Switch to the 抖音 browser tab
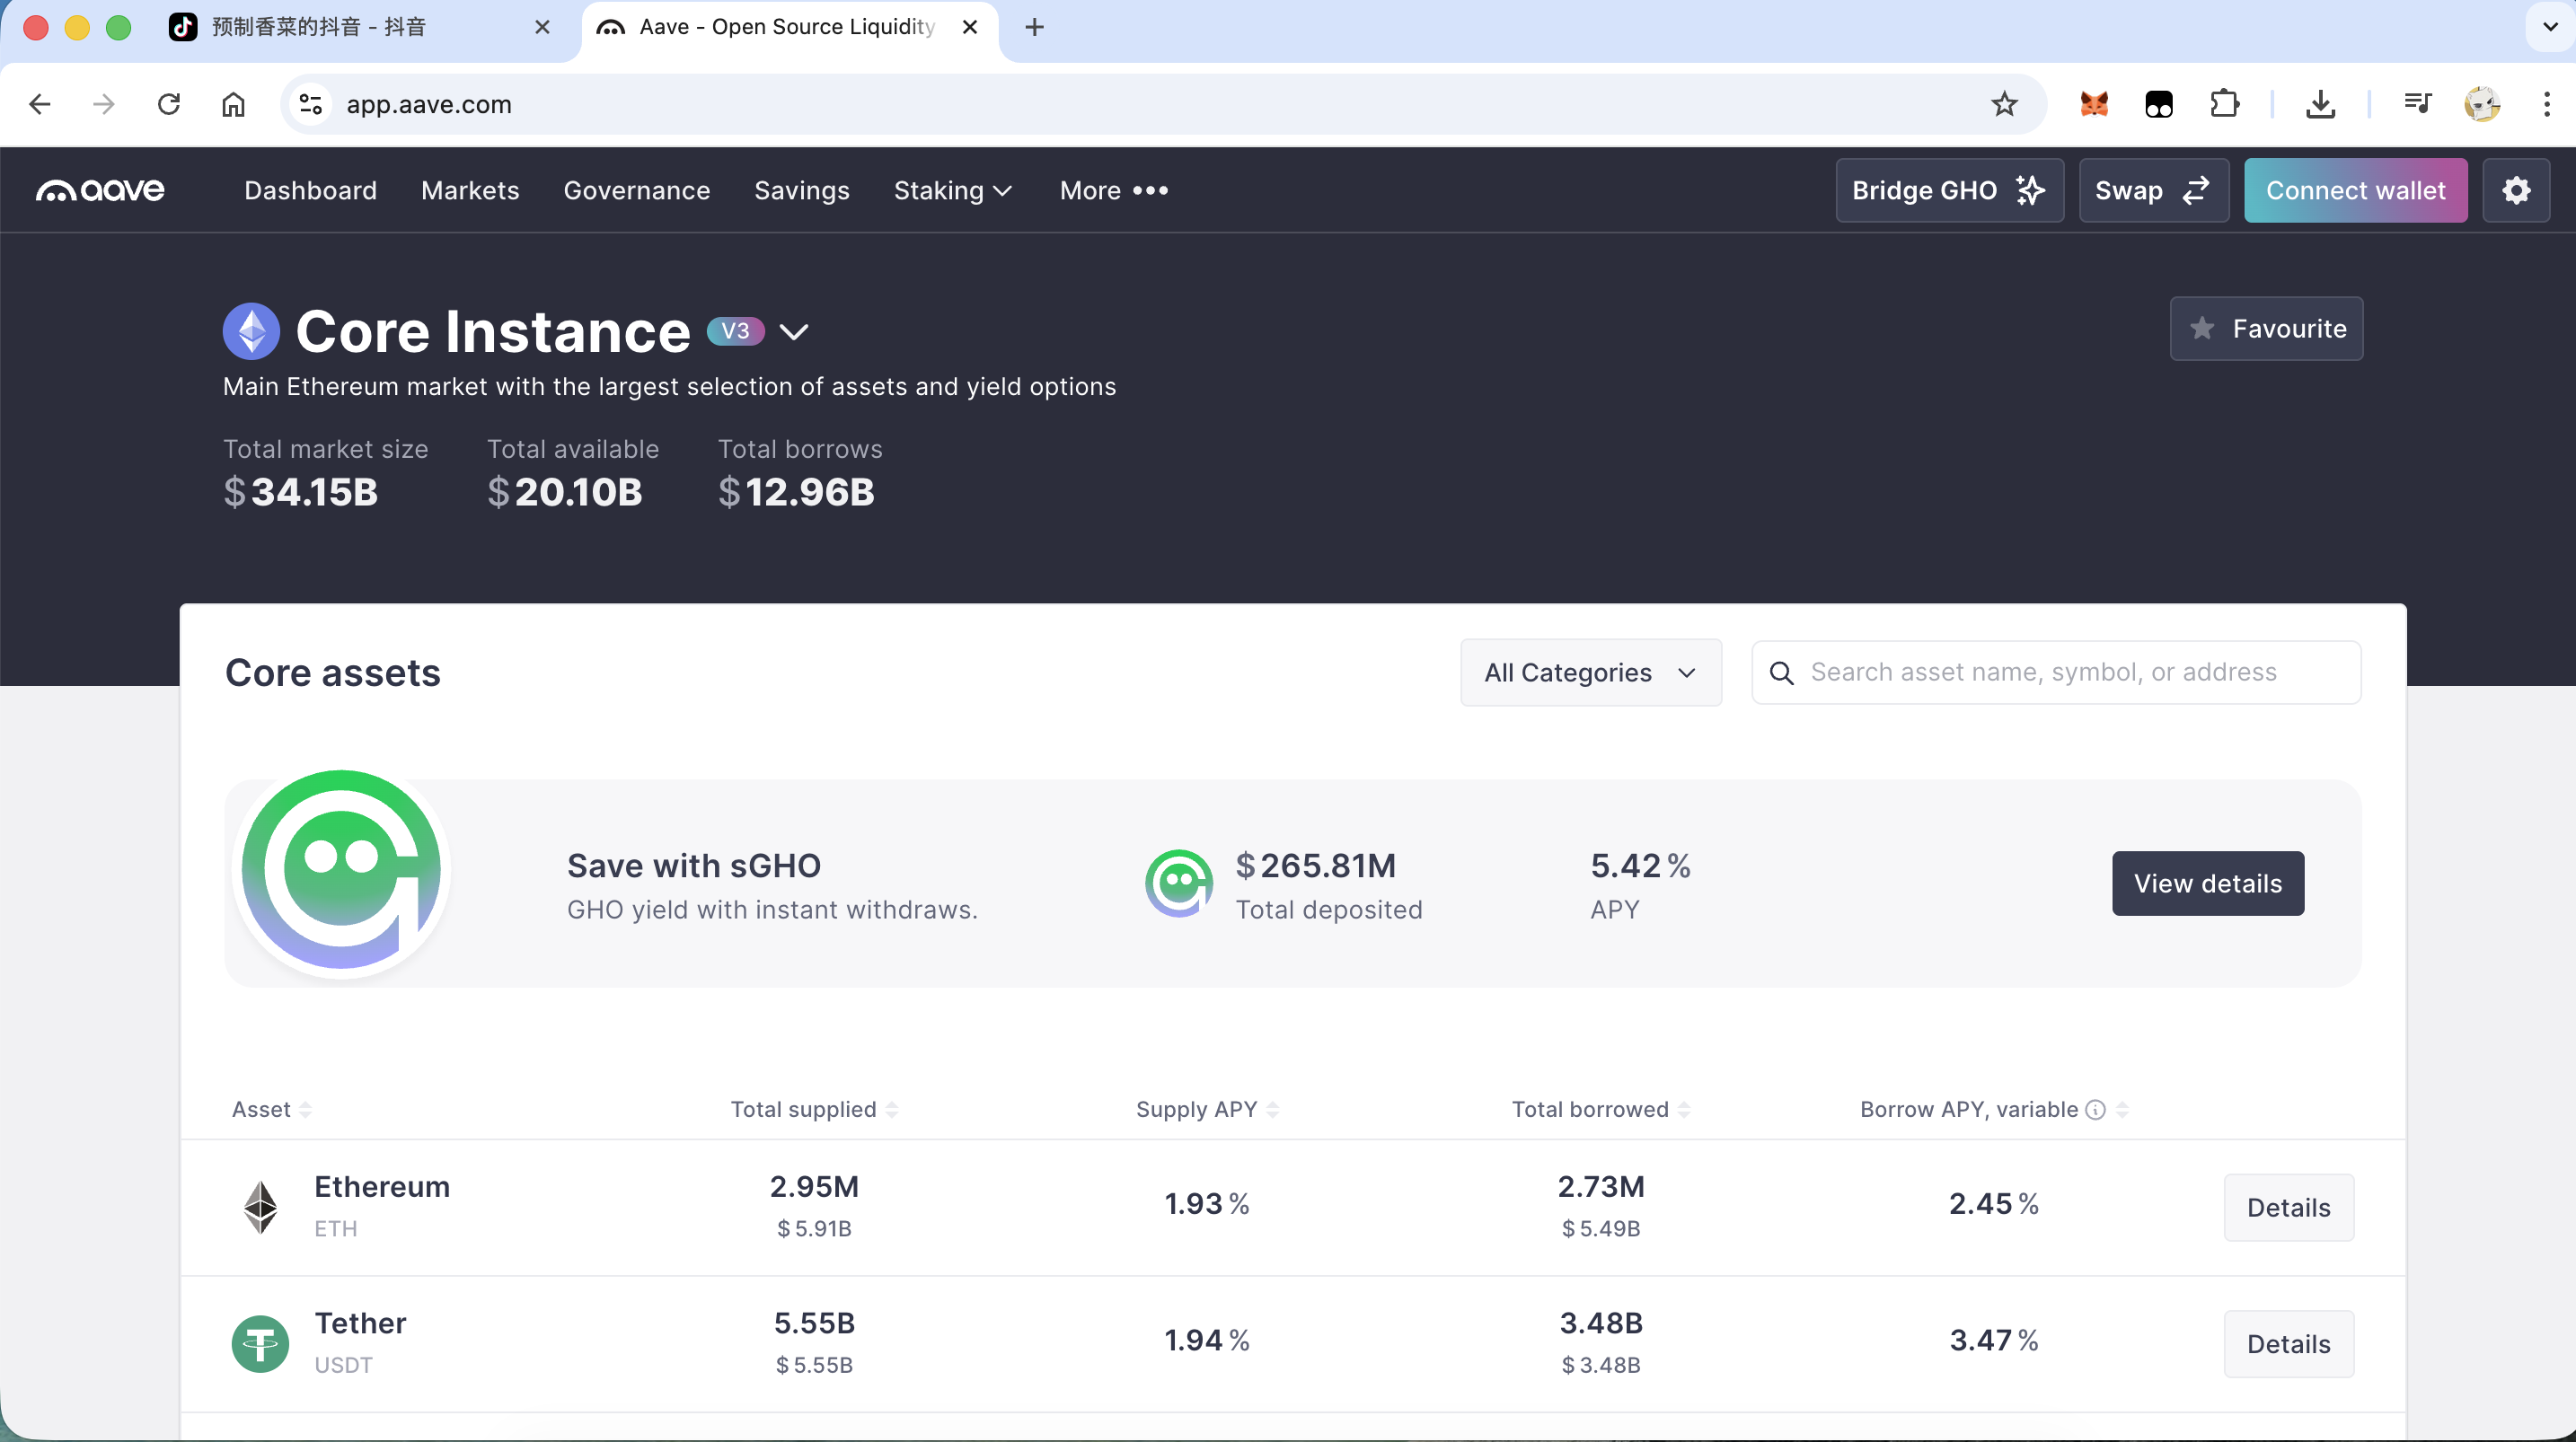Screen dimensions: 2576x1442 click(320, 27)
